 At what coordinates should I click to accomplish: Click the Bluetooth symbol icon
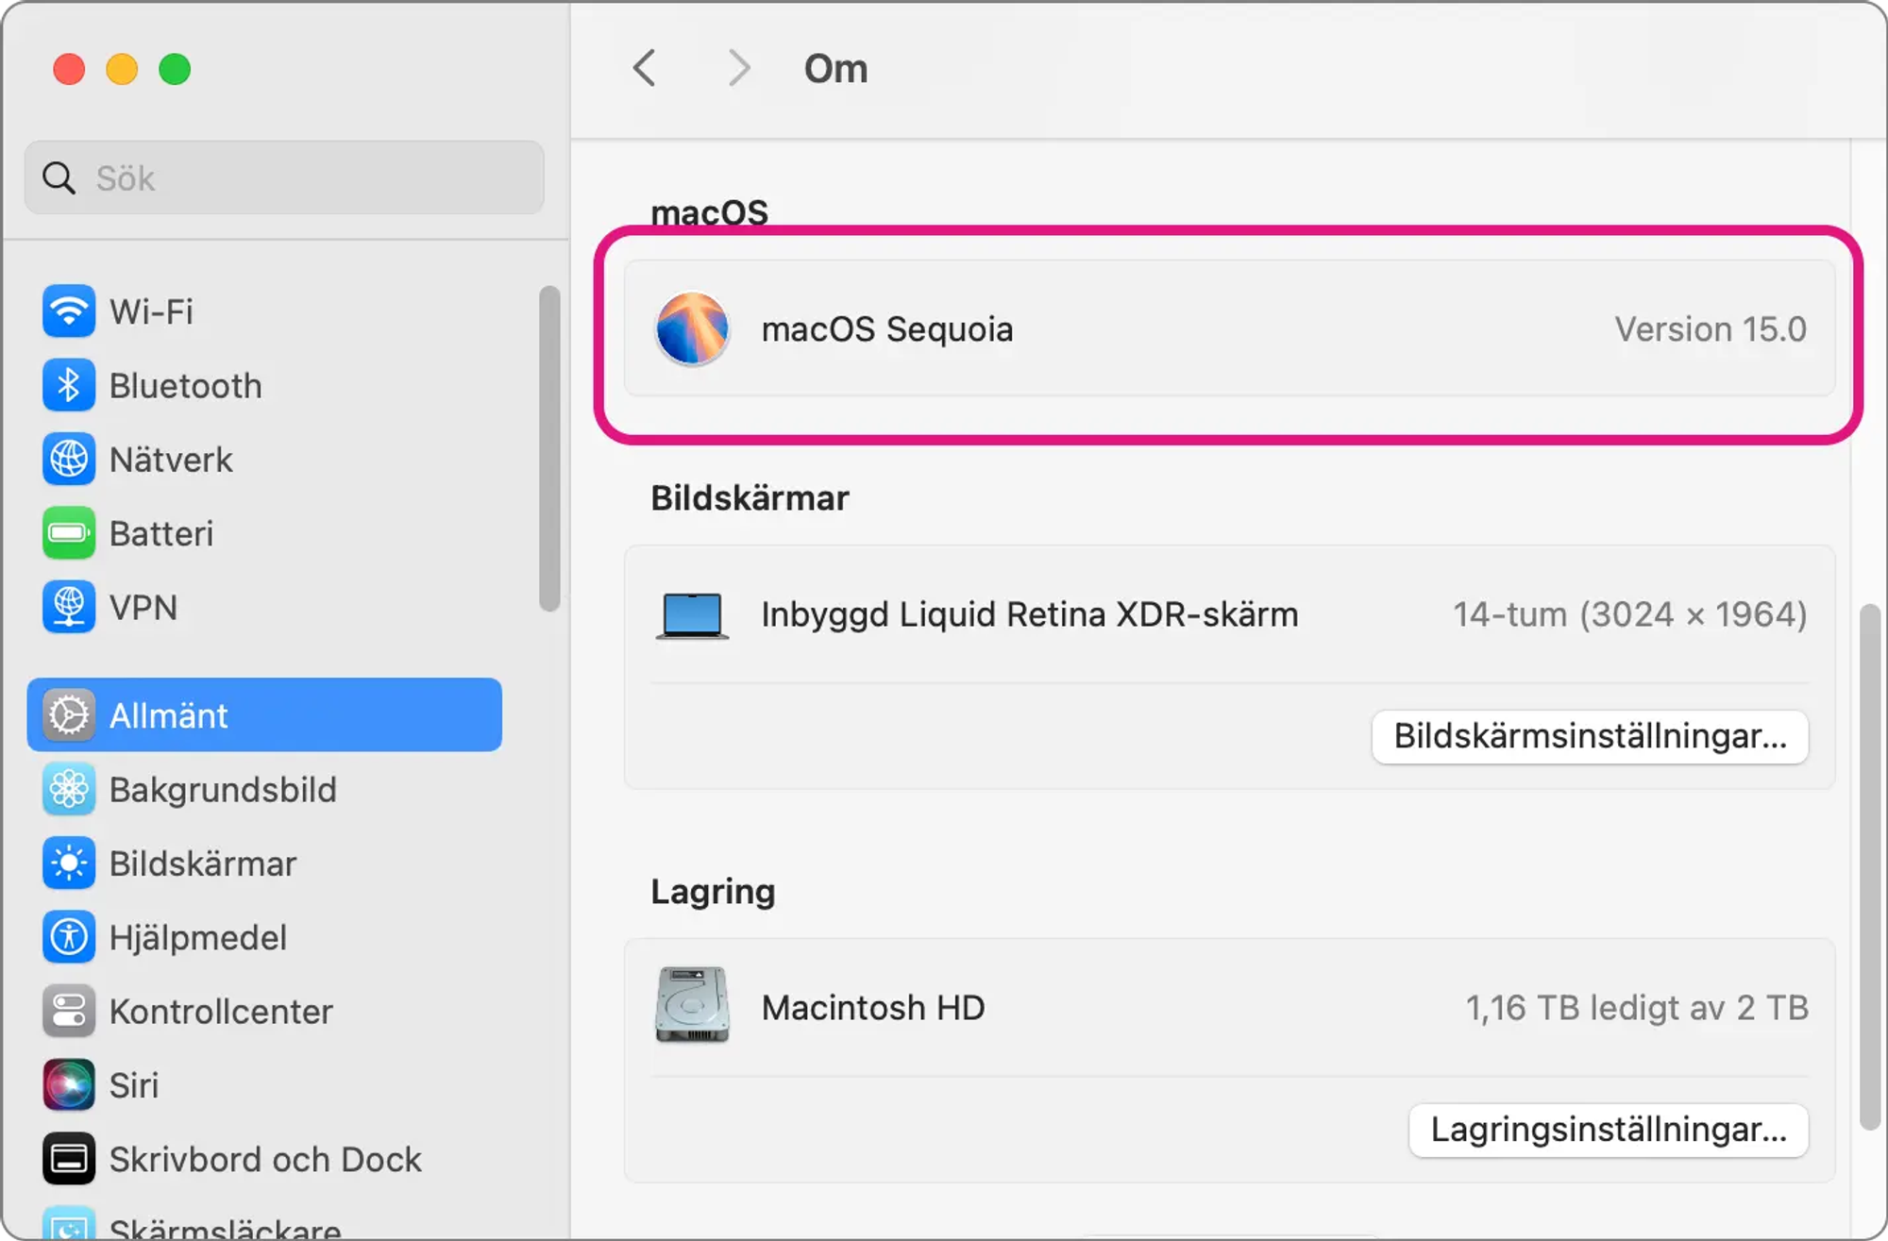[69, 385]
